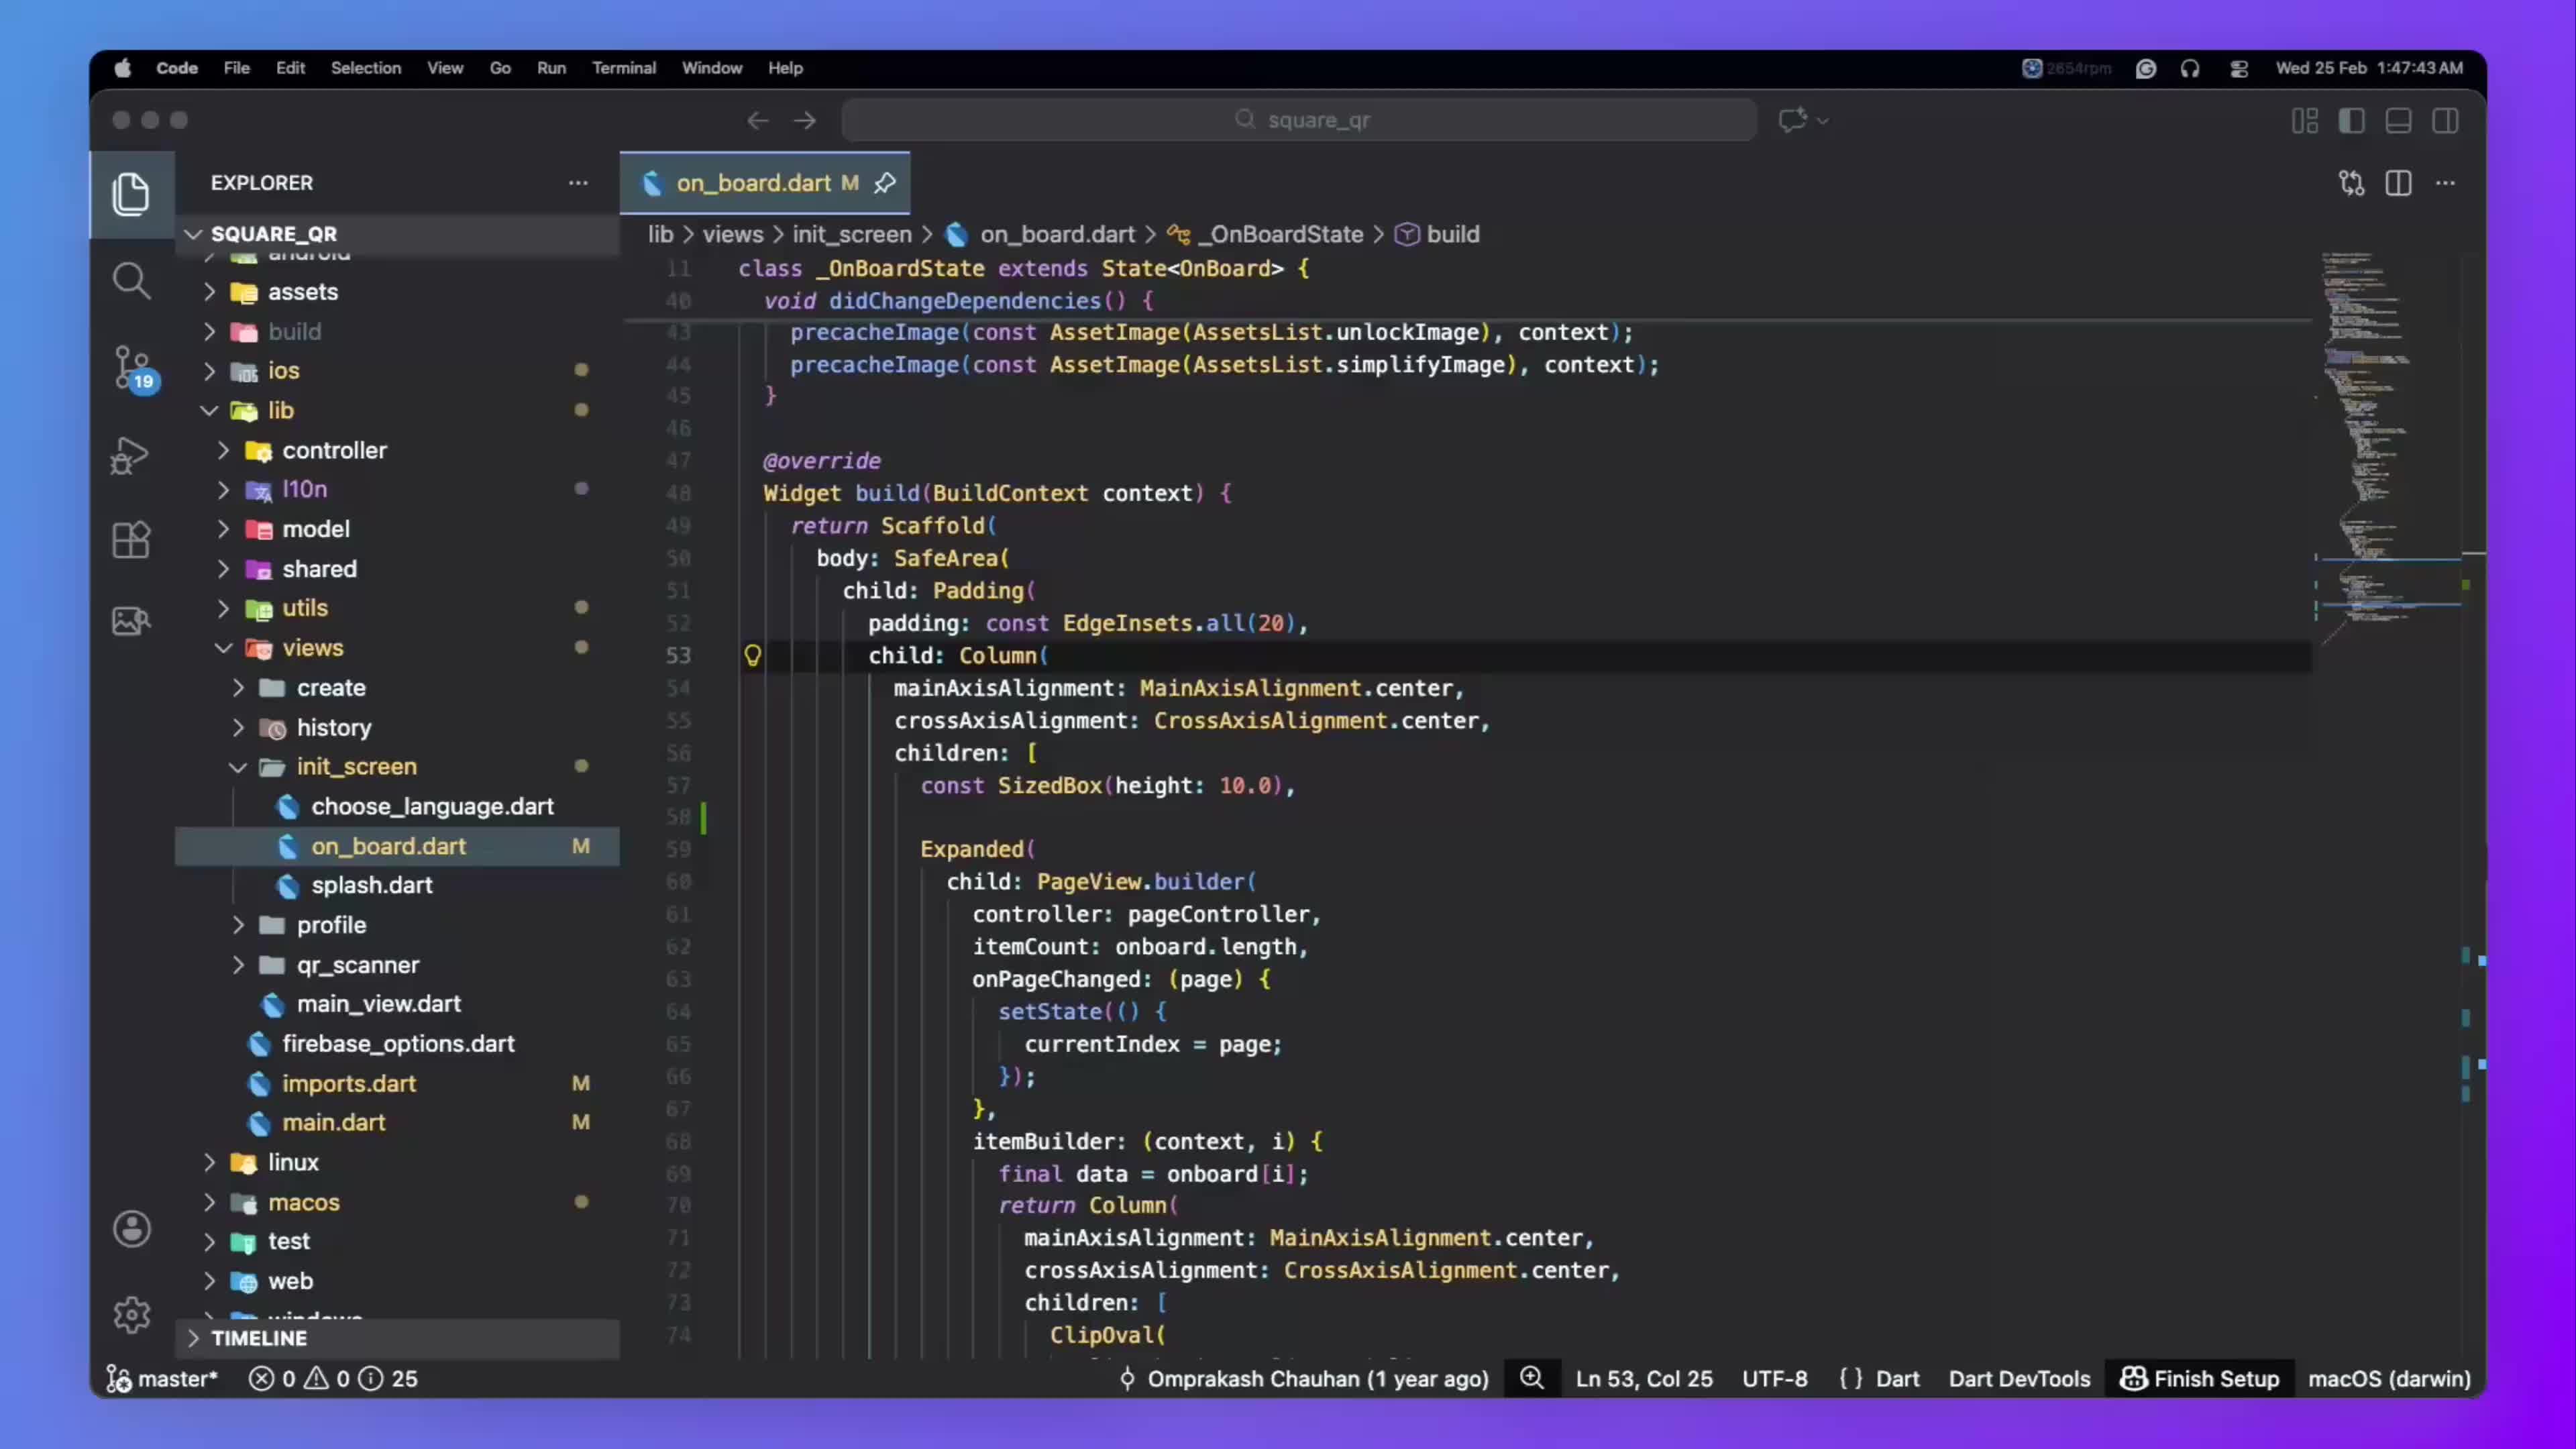Open the Accounts icon in the activity bar

tap(131, 1229)
